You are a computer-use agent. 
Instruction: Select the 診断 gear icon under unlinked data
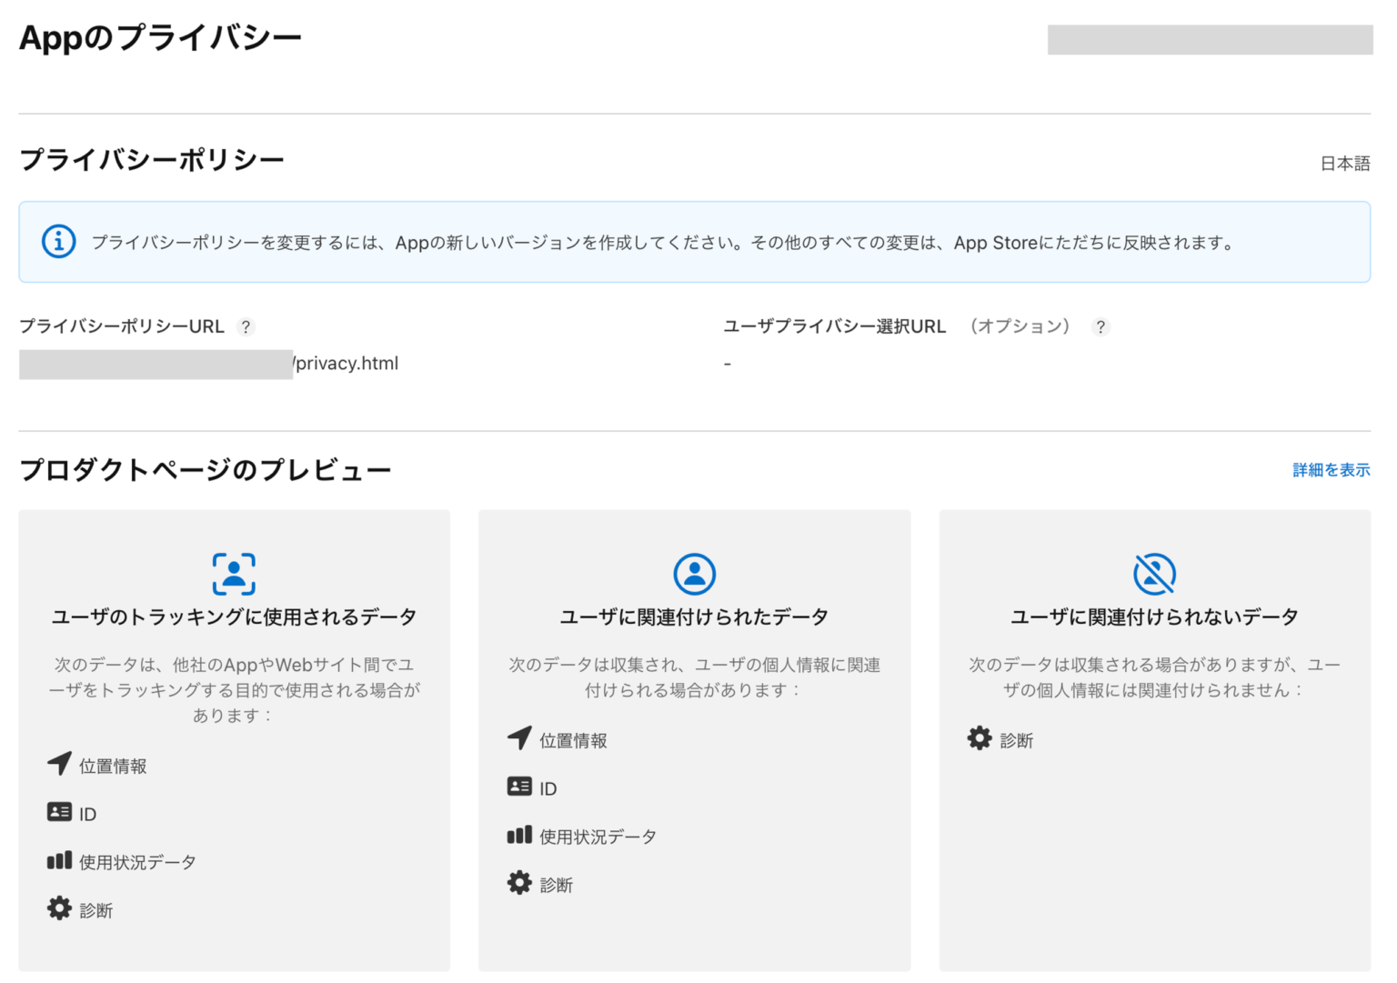tap(979, 738)
